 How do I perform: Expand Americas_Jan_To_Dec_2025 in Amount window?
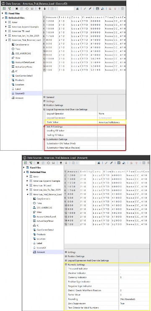[x=27, y=190]
